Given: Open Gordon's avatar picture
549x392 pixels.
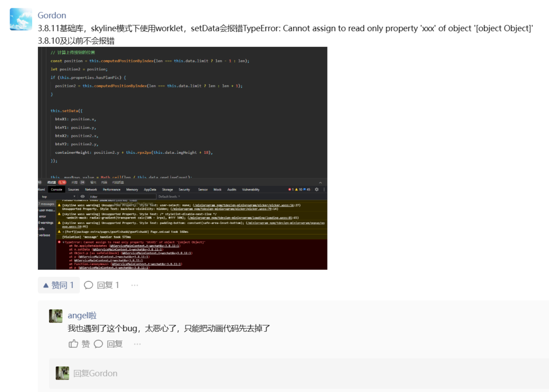Looking at the screenshot, I should [21, 19].
